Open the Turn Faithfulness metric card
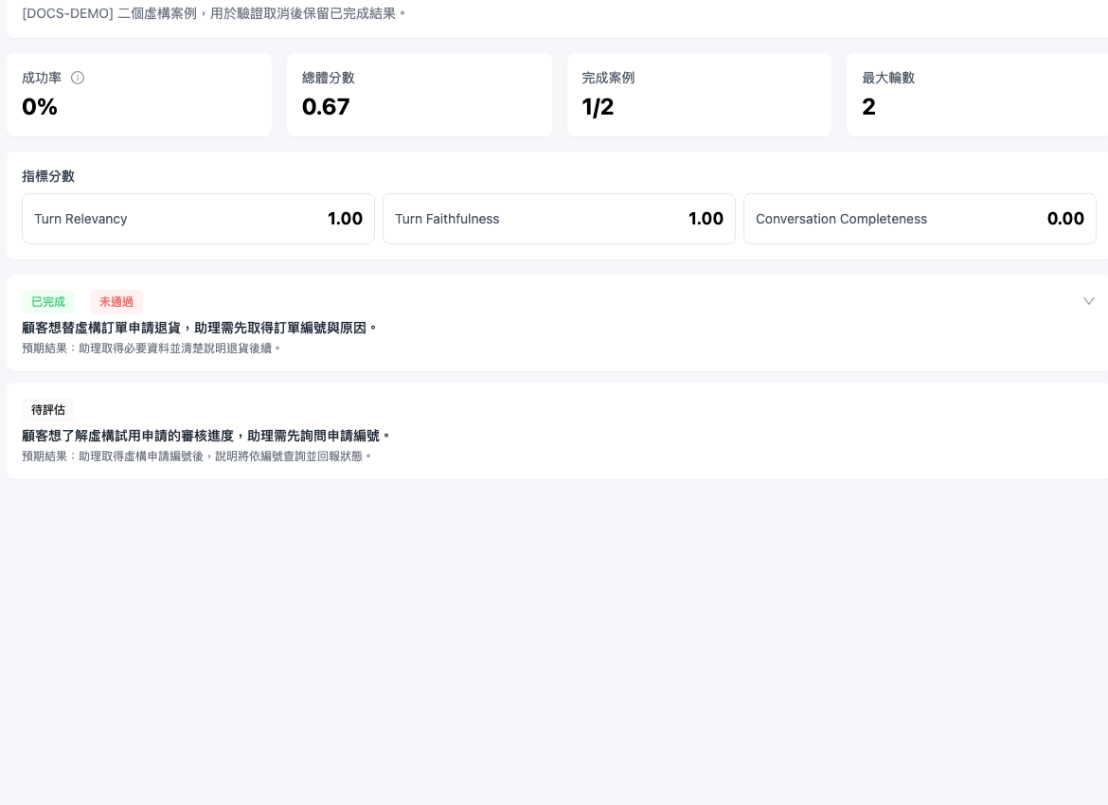The height and width of the screenshot is (805, 1108). 559,219
